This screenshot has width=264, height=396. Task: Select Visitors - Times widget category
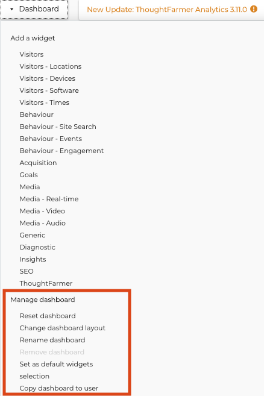coord(45,102)
